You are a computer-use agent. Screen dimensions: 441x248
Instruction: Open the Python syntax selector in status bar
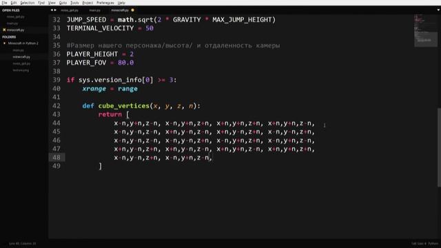point(433,243)
